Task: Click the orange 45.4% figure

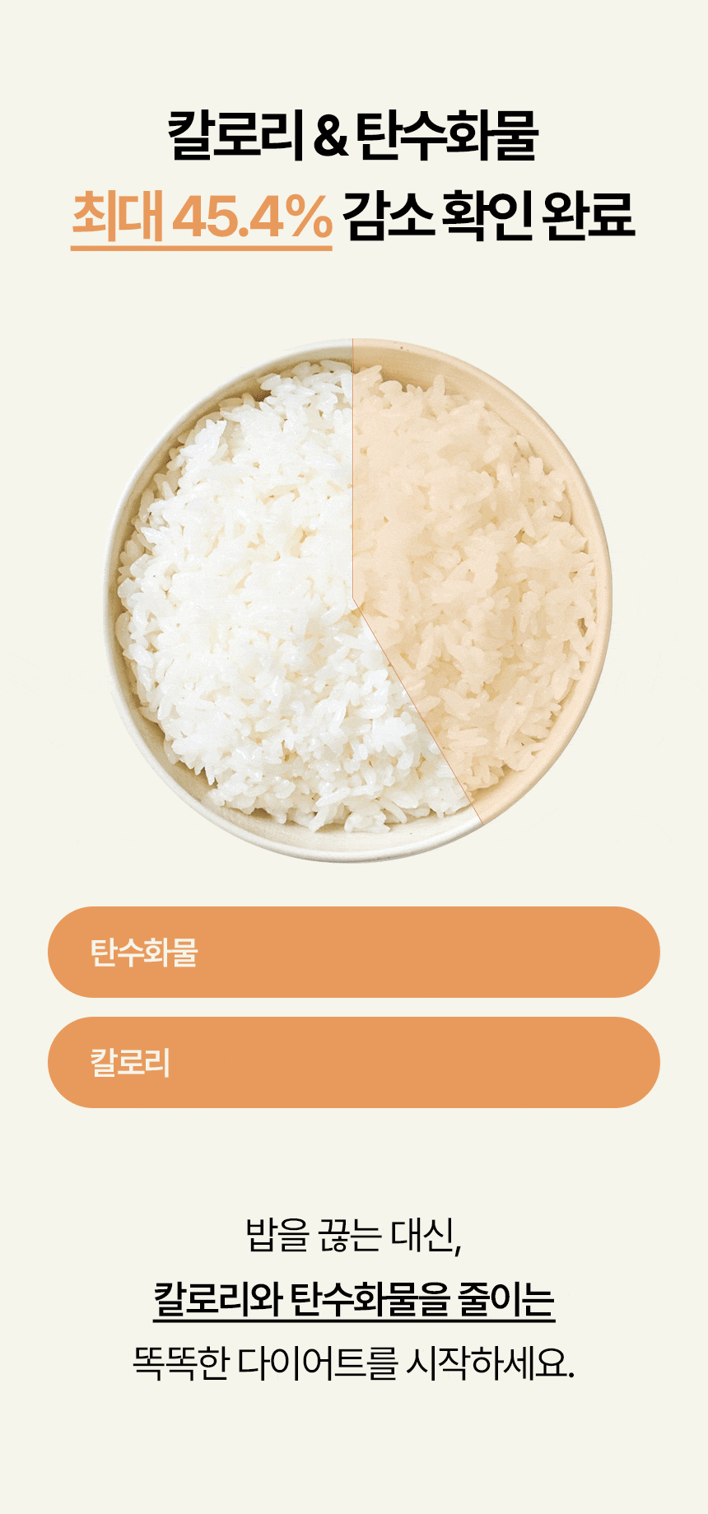Action: click(252, 217)
